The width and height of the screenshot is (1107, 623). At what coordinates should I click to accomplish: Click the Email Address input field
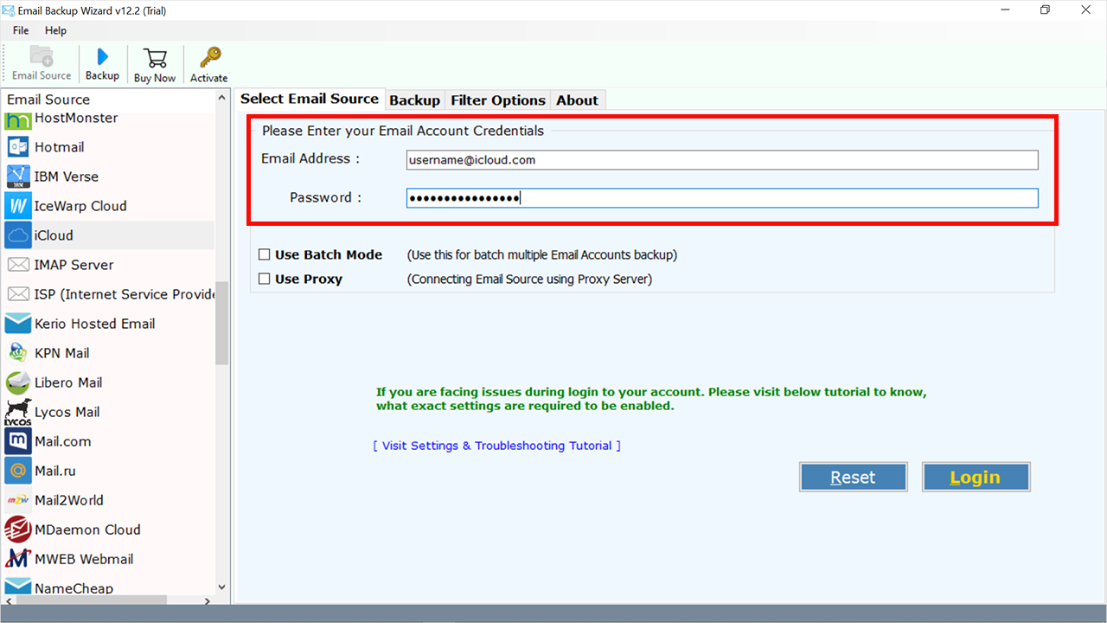pyautogui.click(x=722, y=160)
